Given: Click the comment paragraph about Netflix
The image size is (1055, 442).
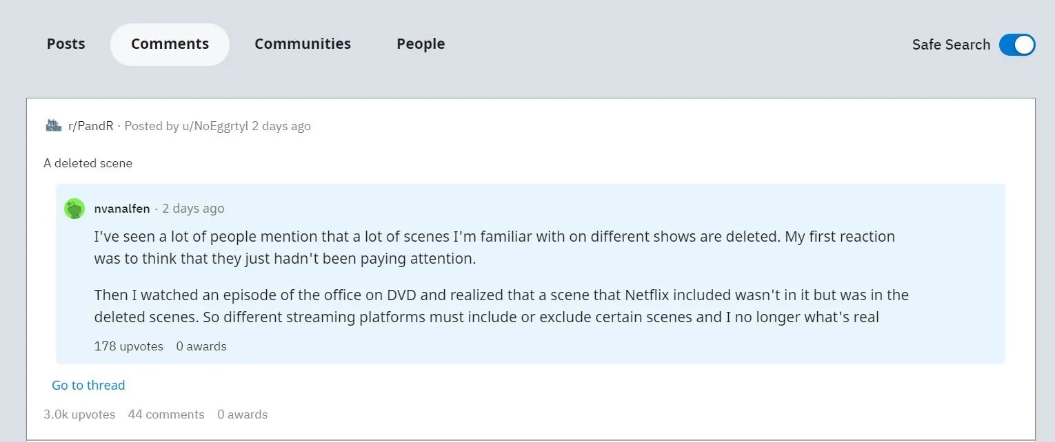Looking at the screenshot, I should 501,306.
